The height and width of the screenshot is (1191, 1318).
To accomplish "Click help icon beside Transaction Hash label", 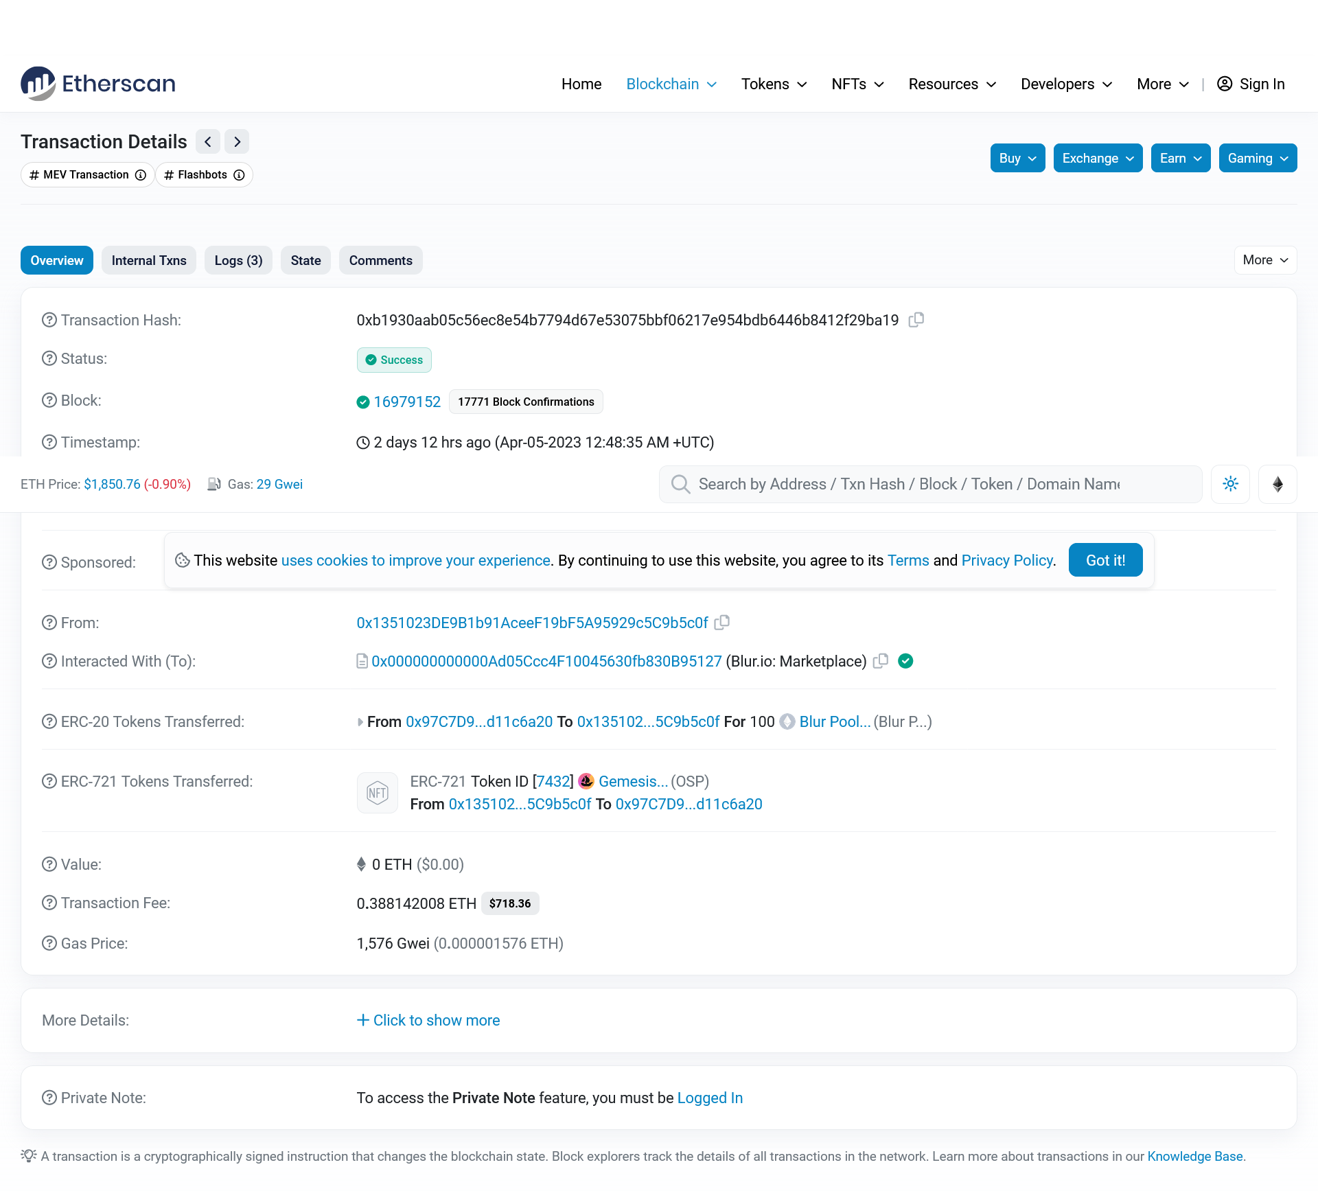I will [x=49, y=320].
